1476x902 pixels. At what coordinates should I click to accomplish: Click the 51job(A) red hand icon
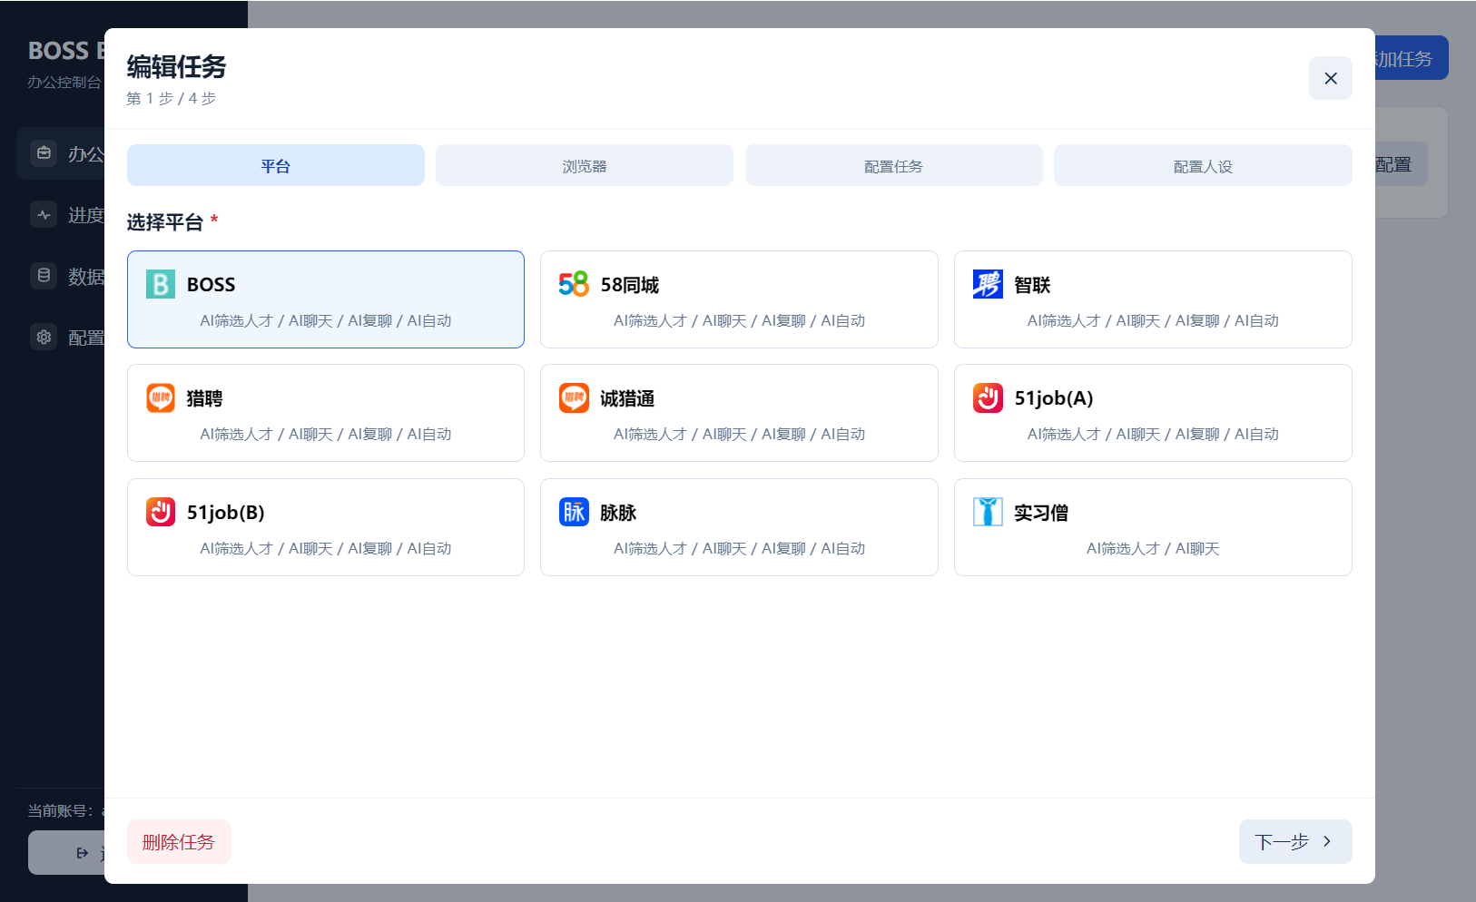(988, 397)
